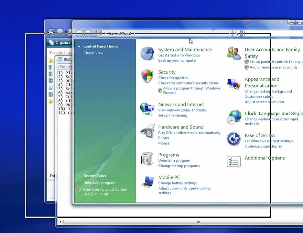Viewport: 303px width, 233px height.
Task: Click the Notepad horizontal scrollbar thumb
Action: coord(198,222)
